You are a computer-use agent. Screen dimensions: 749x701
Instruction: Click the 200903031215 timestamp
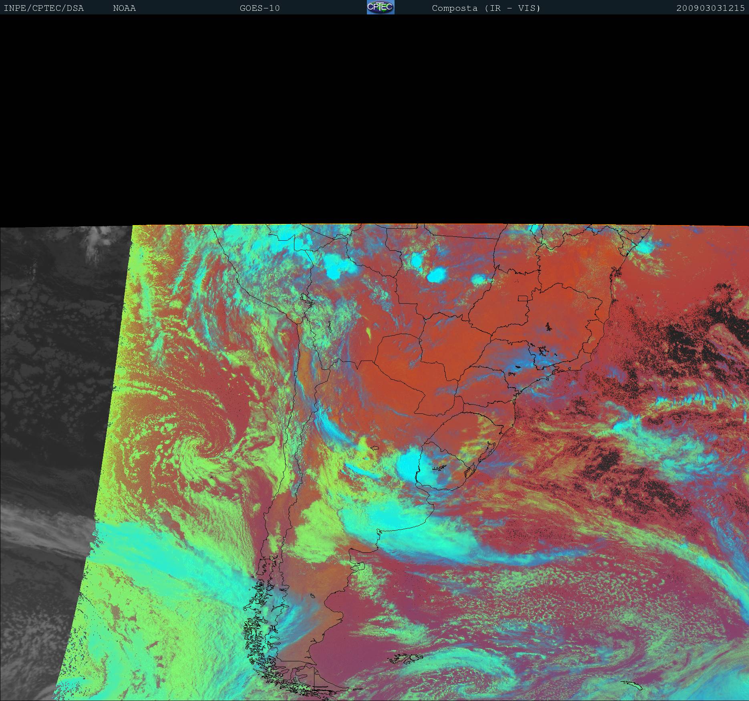click(x=711, y=8)
